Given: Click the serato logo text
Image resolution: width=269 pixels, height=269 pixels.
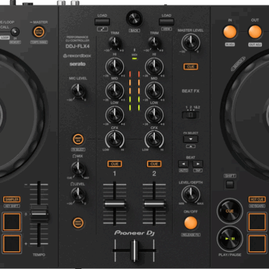Looking at the screenshot, I should [78, 64].
